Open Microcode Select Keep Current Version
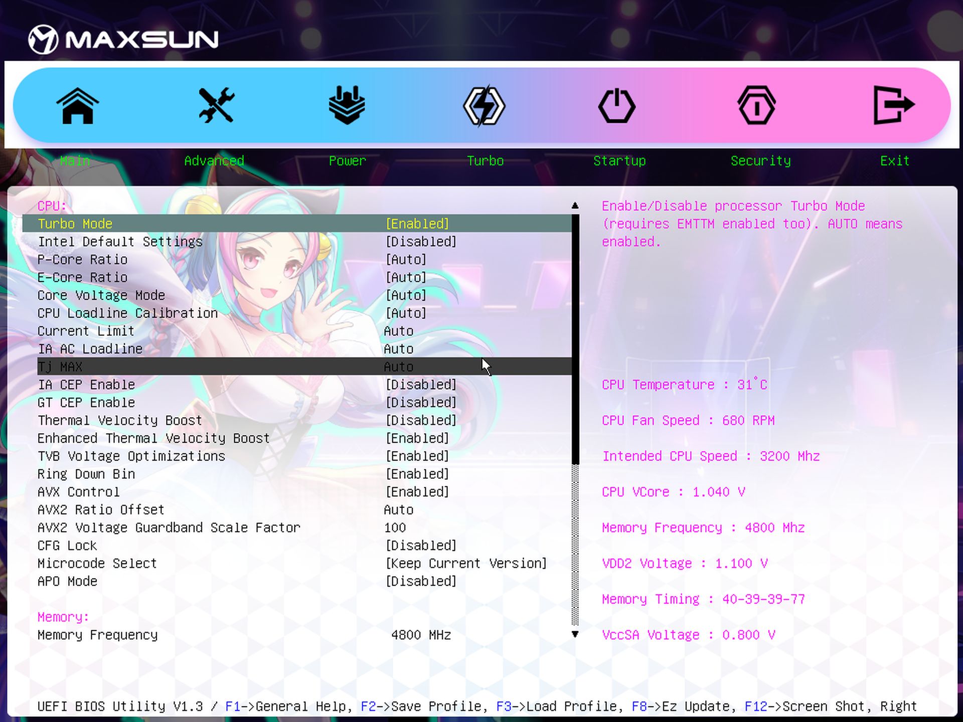This screenshot has height=722, width=963. (x=466, y=564)
